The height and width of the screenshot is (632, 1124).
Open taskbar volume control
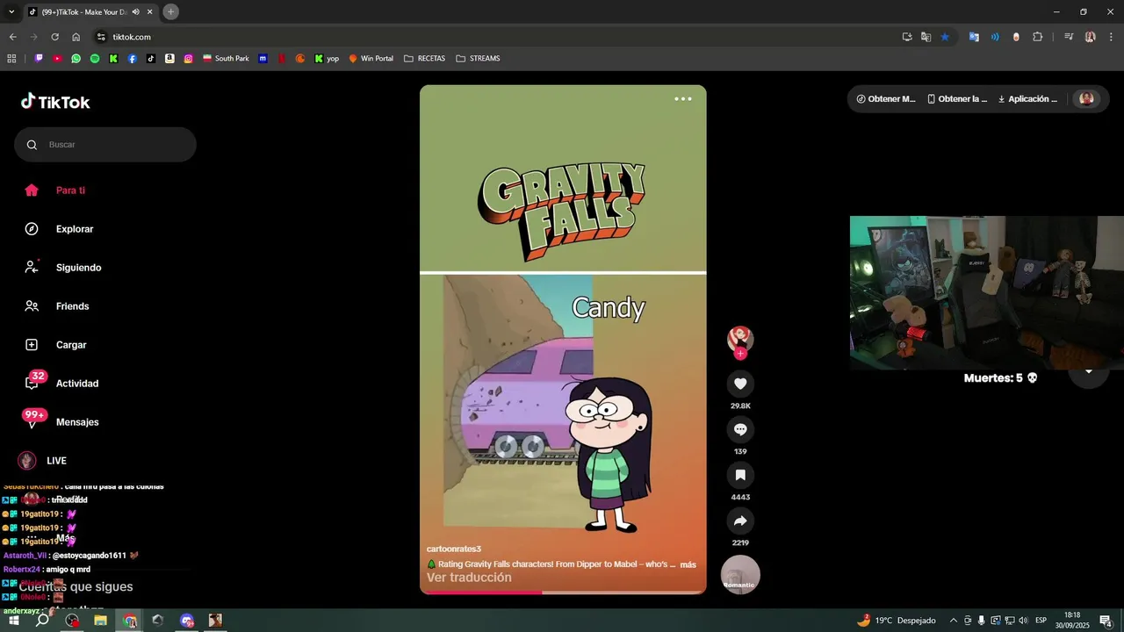pyautogui.click(x=1023, y=621)
